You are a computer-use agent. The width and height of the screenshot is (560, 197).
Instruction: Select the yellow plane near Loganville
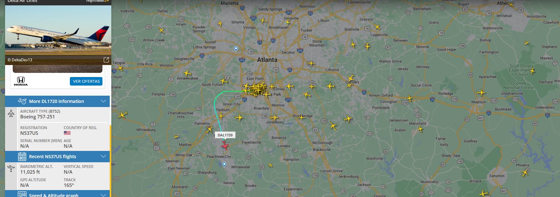coord(377,27)
